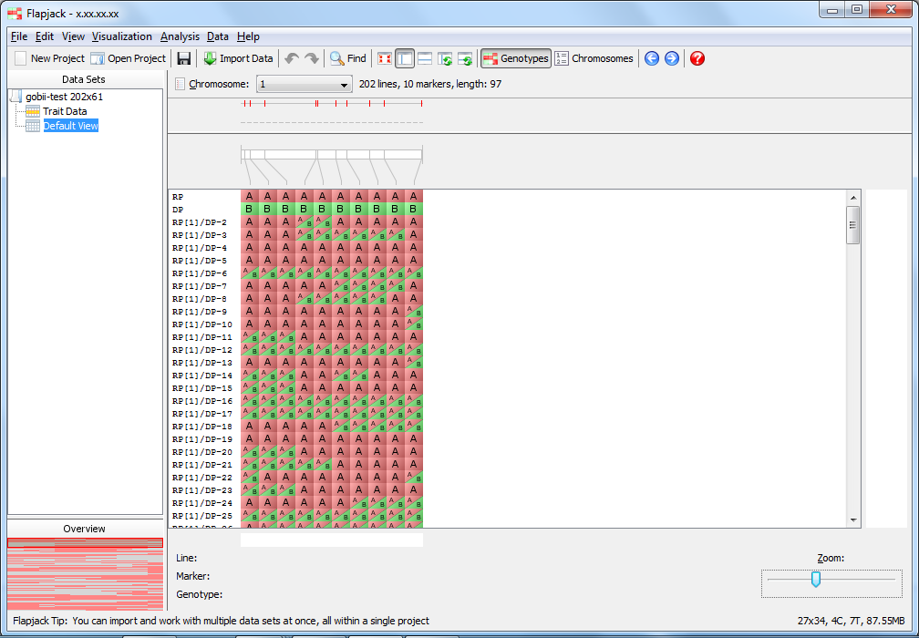
Task: Minimize the Flapjack window
Action: (831, 10)
